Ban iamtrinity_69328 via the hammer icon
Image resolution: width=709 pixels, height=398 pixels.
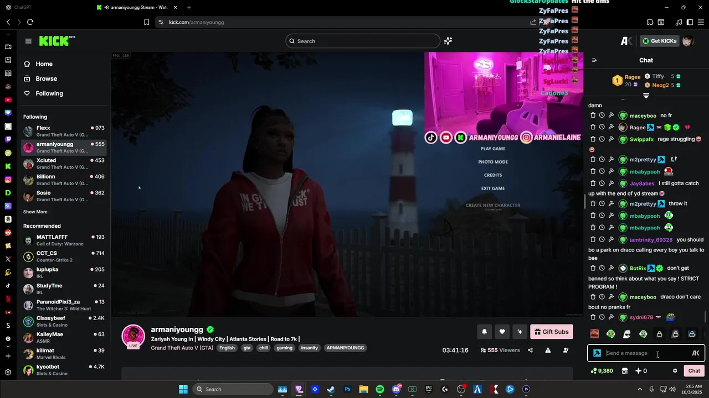tap(611, 240)
